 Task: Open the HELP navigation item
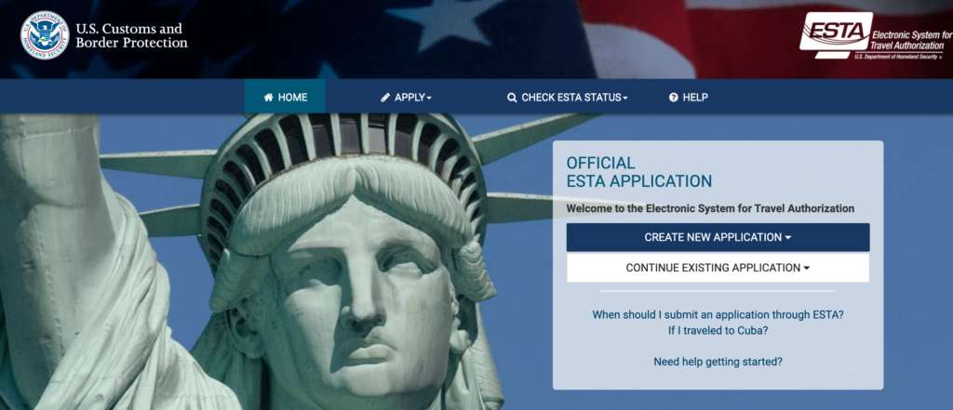coord(688,98)
